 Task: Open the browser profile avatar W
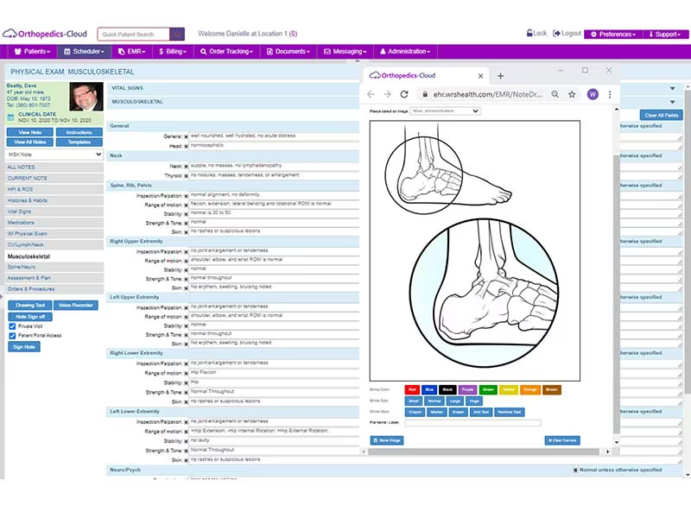593,94
